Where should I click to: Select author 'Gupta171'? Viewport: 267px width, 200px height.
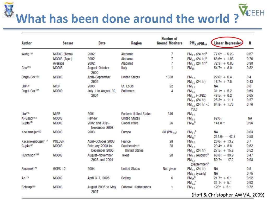pos(27,123)
